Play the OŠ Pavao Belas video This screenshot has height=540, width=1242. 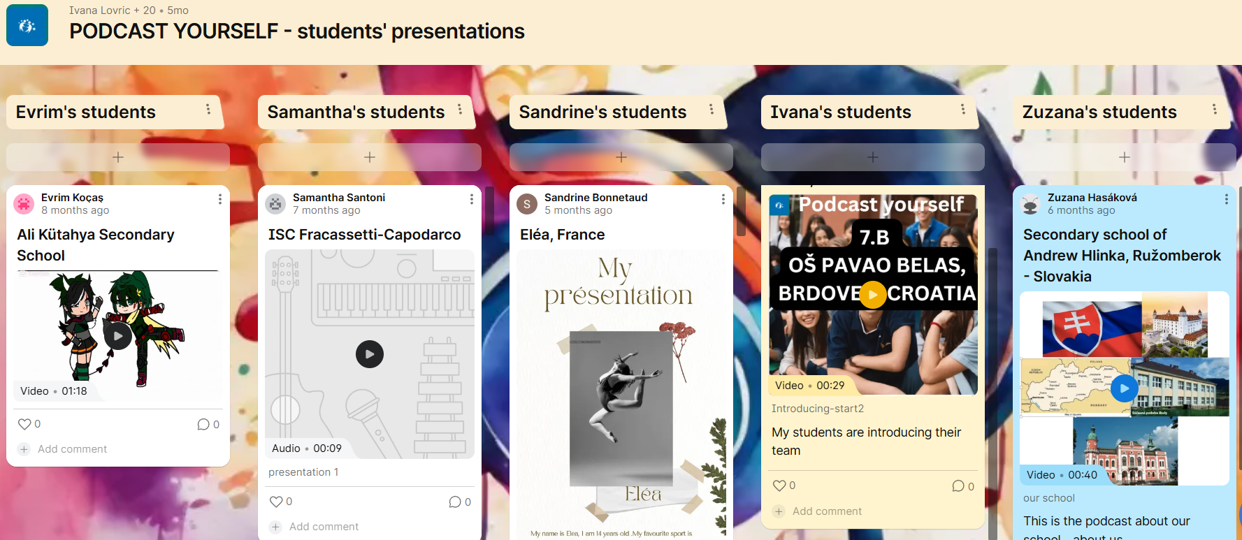pyautogui.click(x=872, y=294)
